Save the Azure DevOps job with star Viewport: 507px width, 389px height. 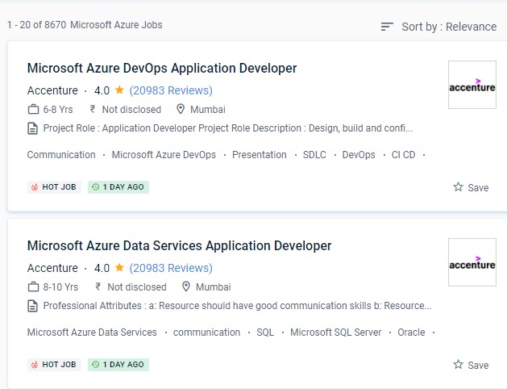(470, 187)
